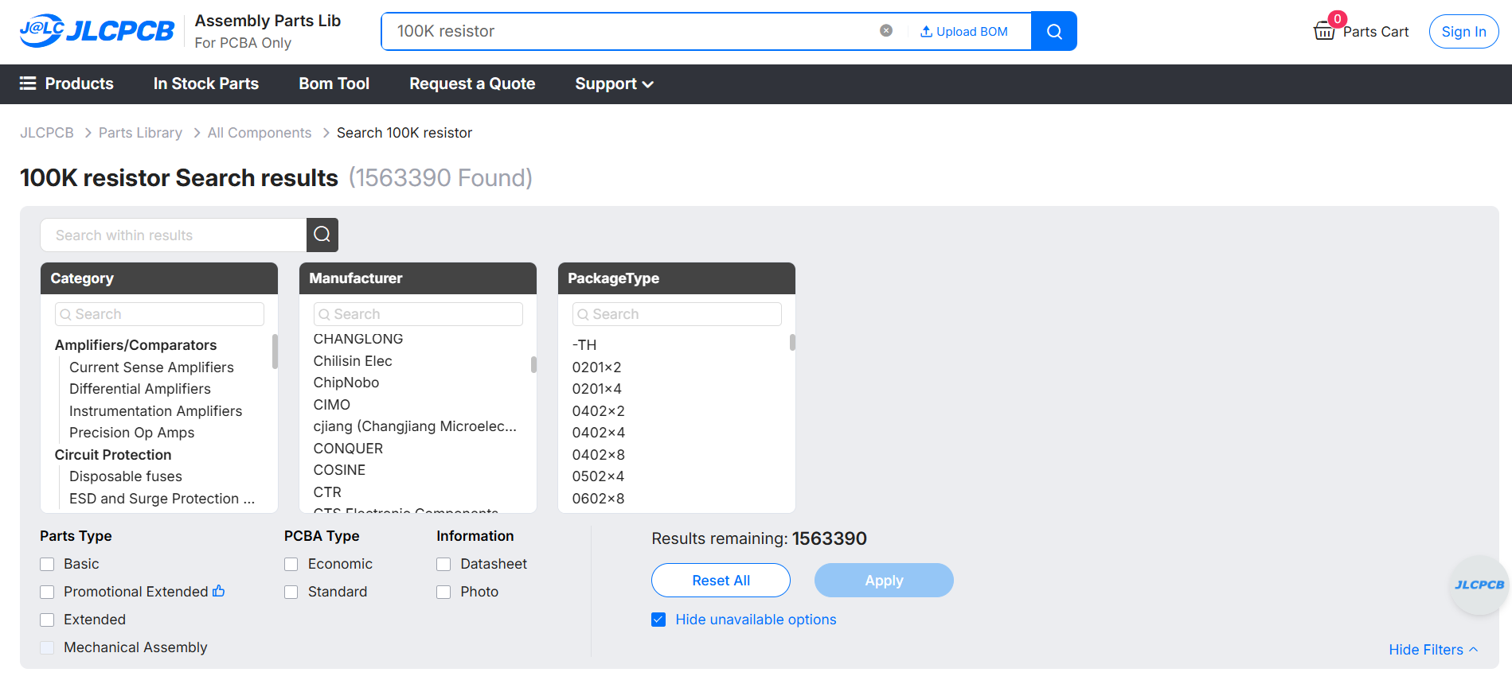Click the JLCPCB logo
1512x680 pixels.
[96, 31]
